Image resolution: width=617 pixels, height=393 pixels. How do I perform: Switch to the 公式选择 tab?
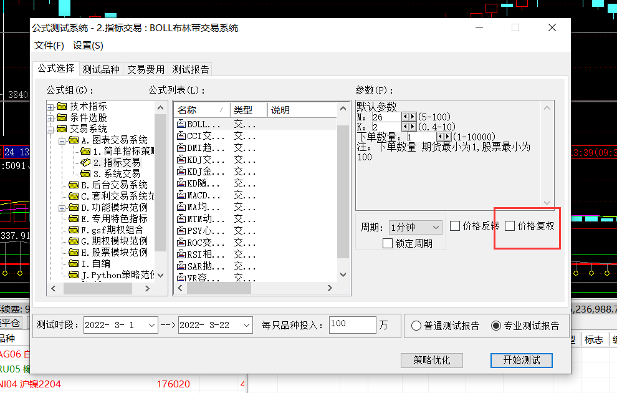click(x=56, y=69)
